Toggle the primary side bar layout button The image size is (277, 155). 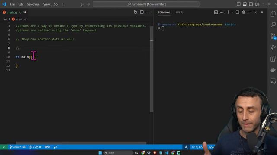coord(238,4)
